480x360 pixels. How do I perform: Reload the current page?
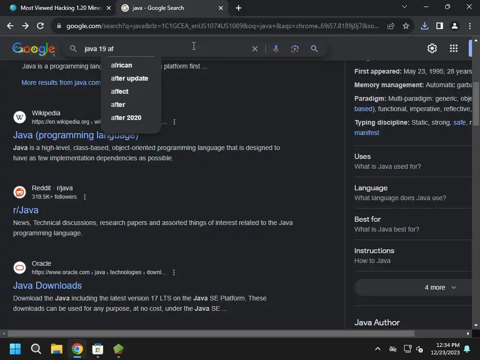40,26
